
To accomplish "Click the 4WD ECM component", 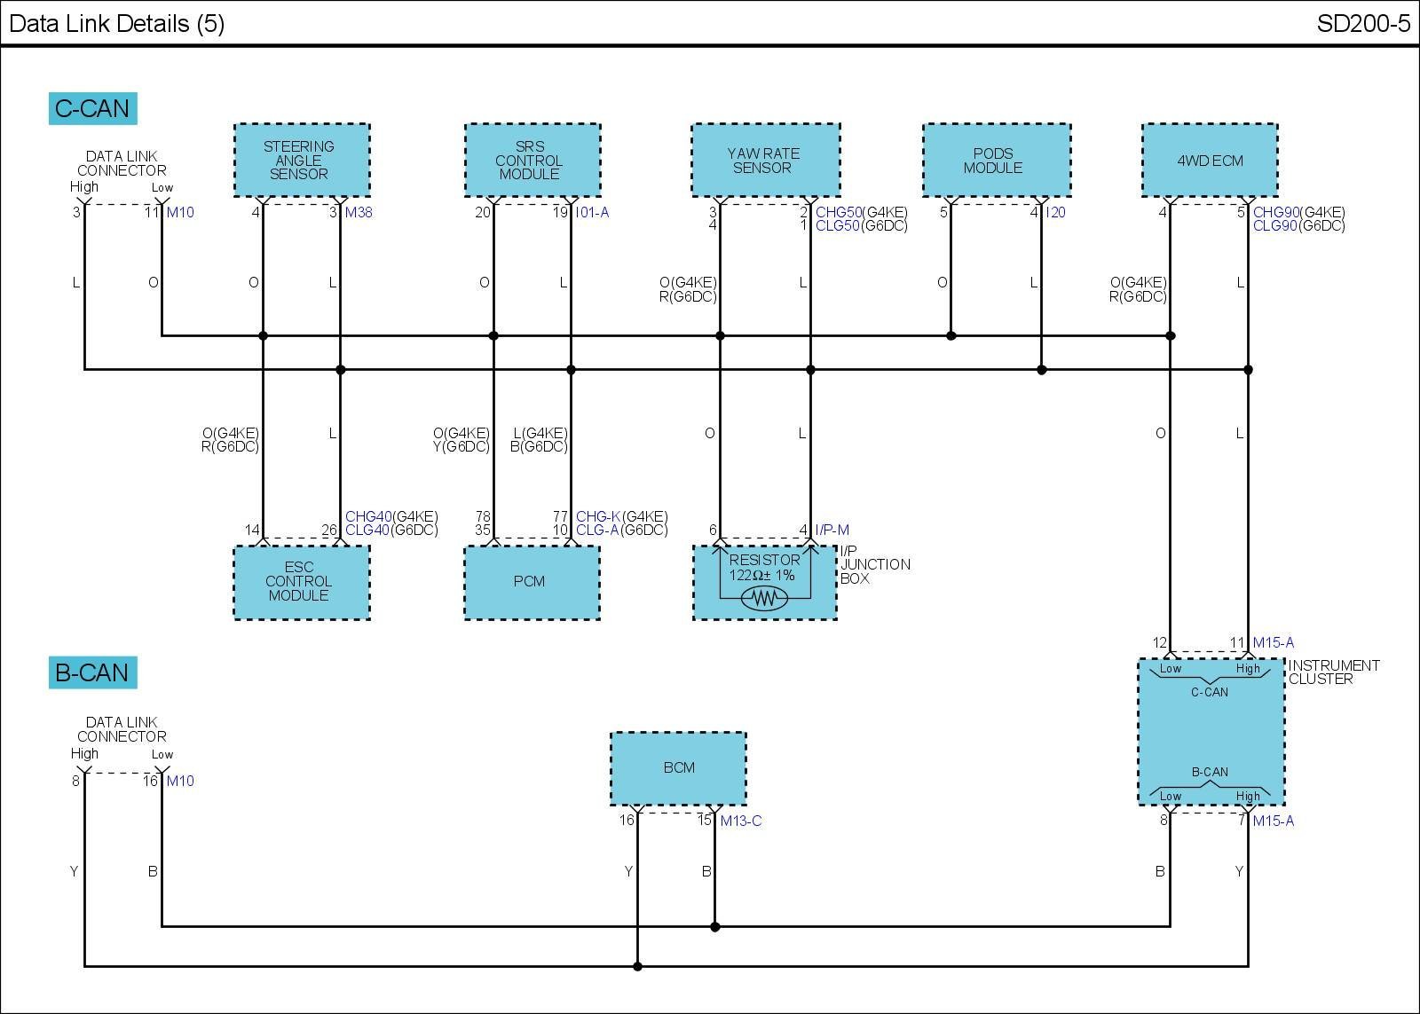I will [x=1209, y=161].
